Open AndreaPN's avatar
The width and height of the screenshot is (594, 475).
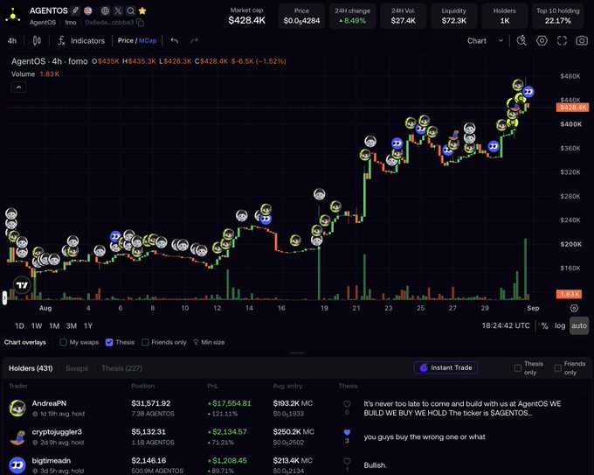pyautogui.click(x=17, y=409)
